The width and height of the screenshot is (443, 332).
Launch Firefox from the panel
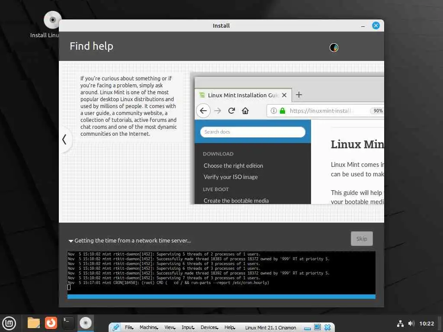[x=51, y=323]
